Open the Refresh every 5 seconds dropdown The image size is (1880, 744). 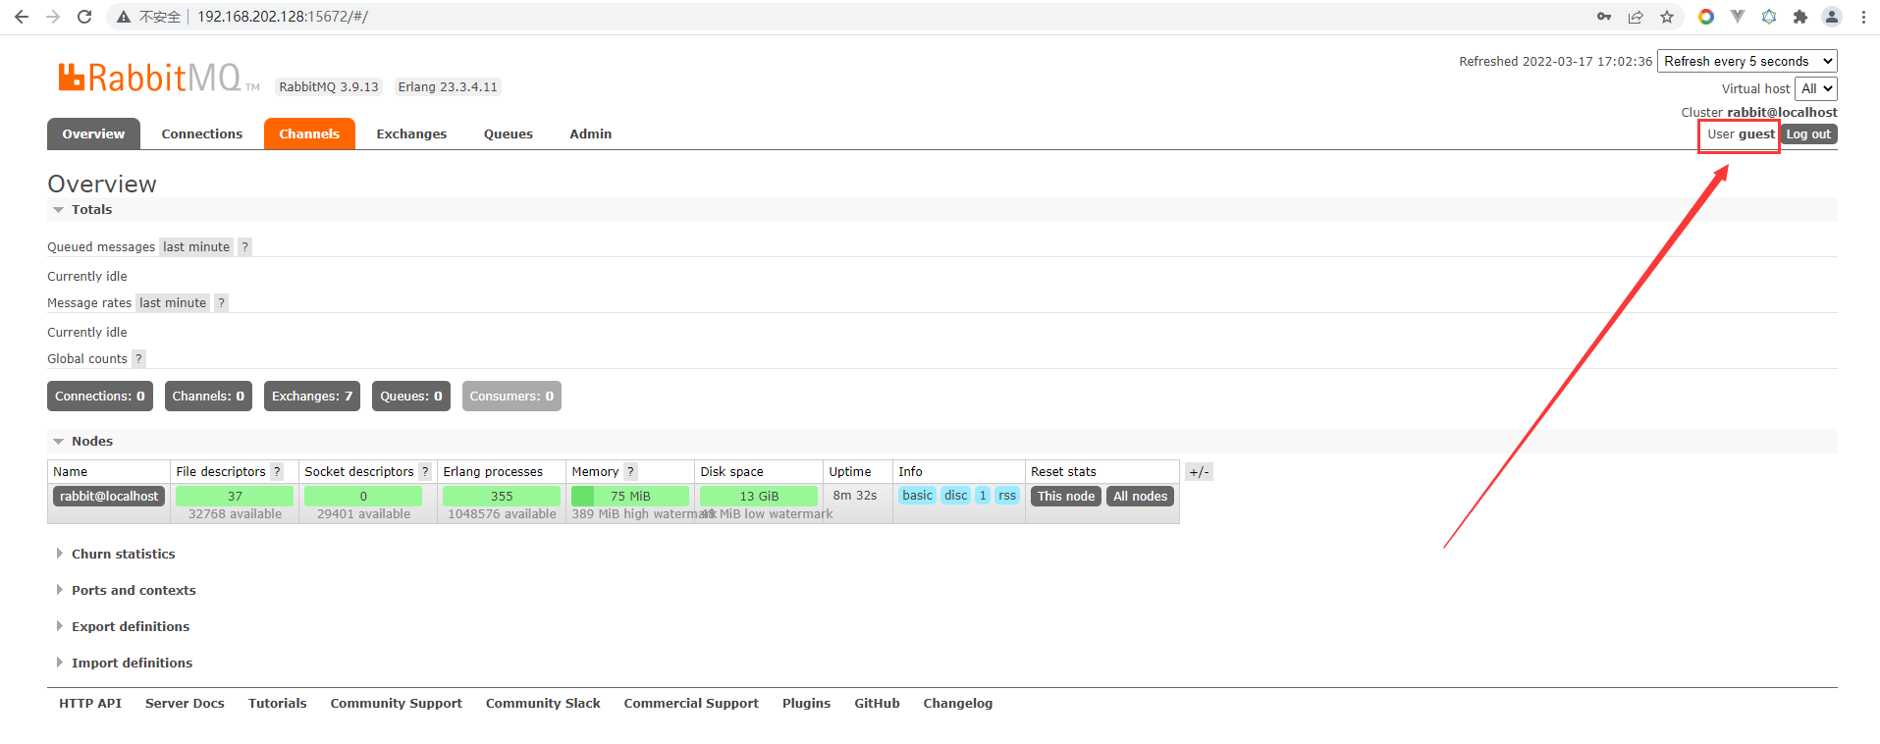point(1747,61)
